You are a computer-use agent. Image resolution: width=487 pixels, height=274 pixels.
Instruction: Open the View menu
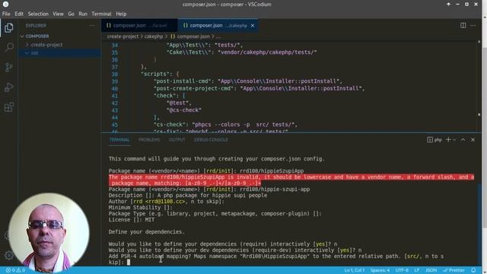point(58,14)
